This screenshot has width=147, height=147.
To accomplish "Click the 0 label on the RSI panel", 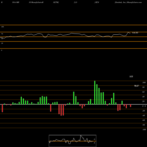I will tap(1, 50).
